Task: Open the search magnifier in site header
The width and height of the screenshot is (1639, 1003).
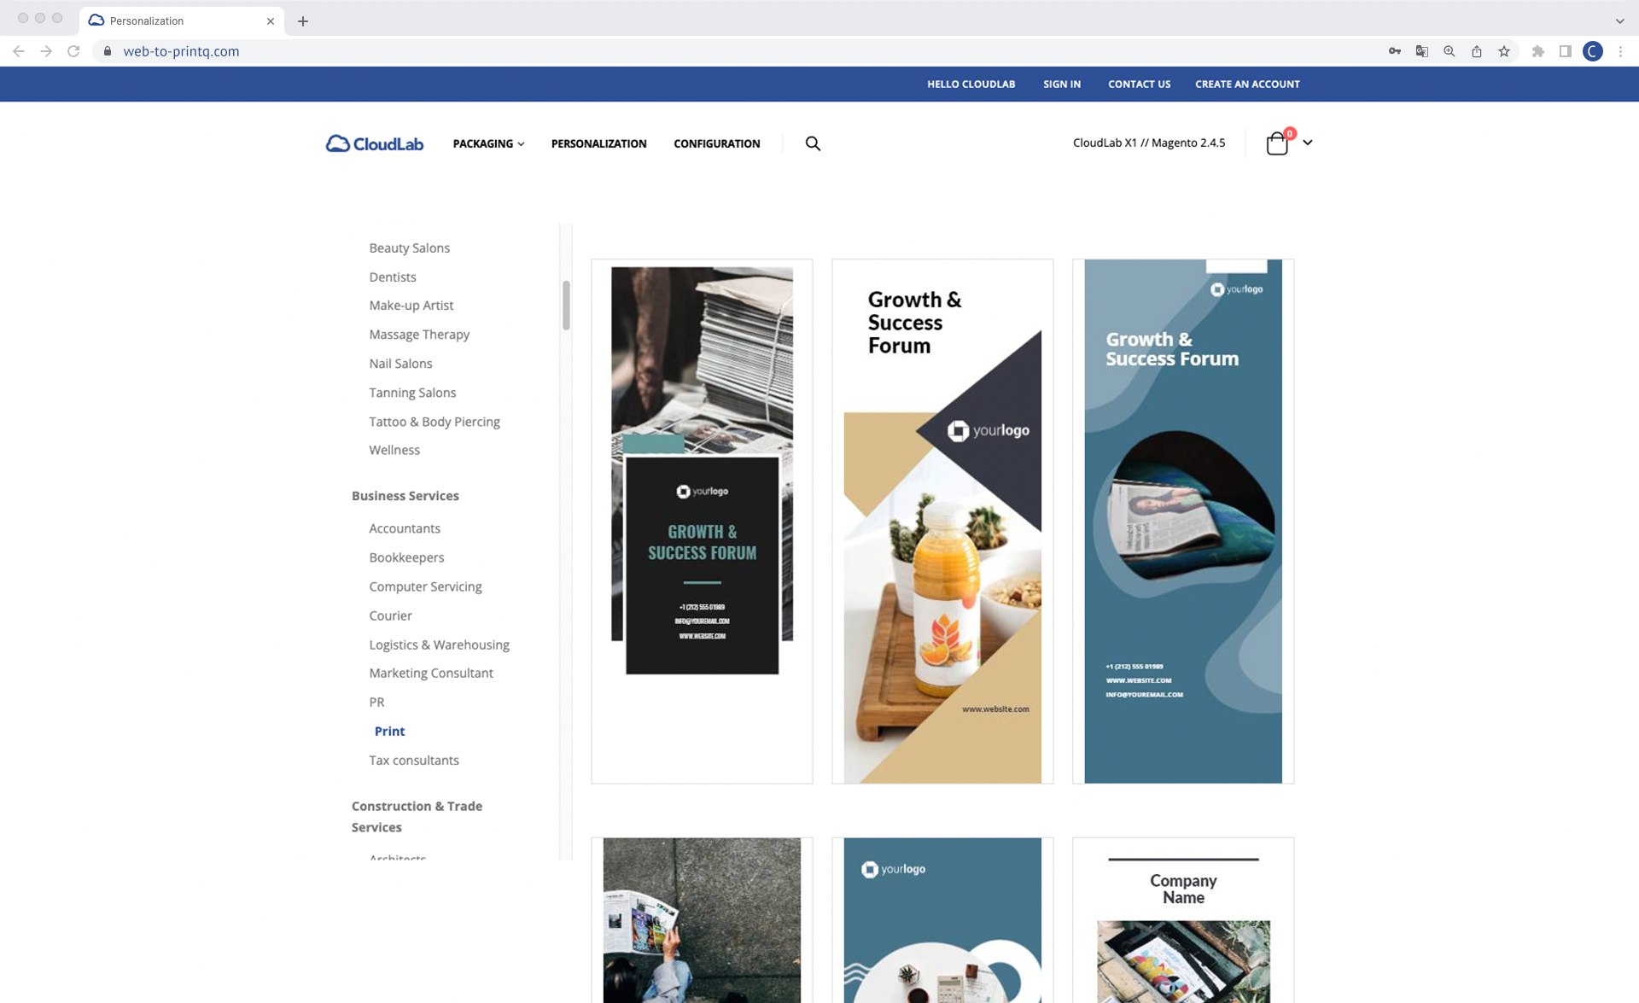Action: 812,143
